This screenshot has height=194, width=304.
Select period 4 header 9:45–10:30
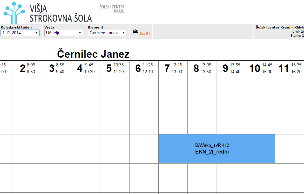[x=86, y=68]
